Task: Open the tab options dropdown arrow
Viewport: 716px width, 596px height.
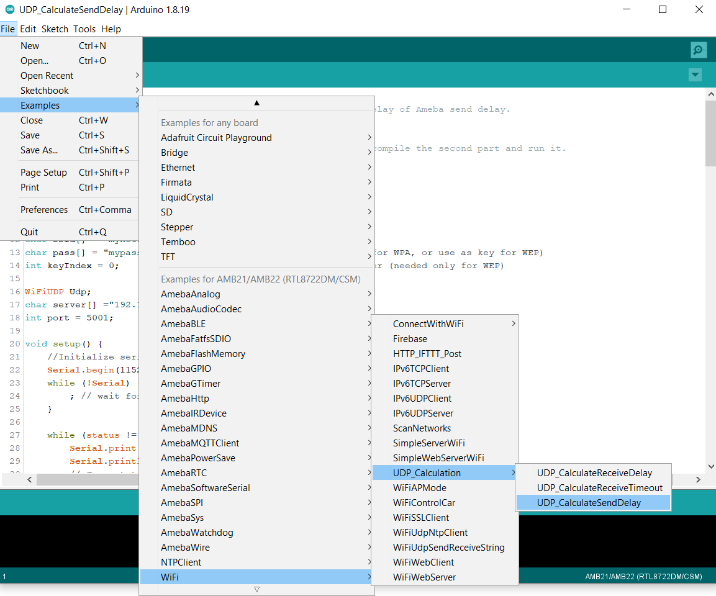Action: point(695,75)
